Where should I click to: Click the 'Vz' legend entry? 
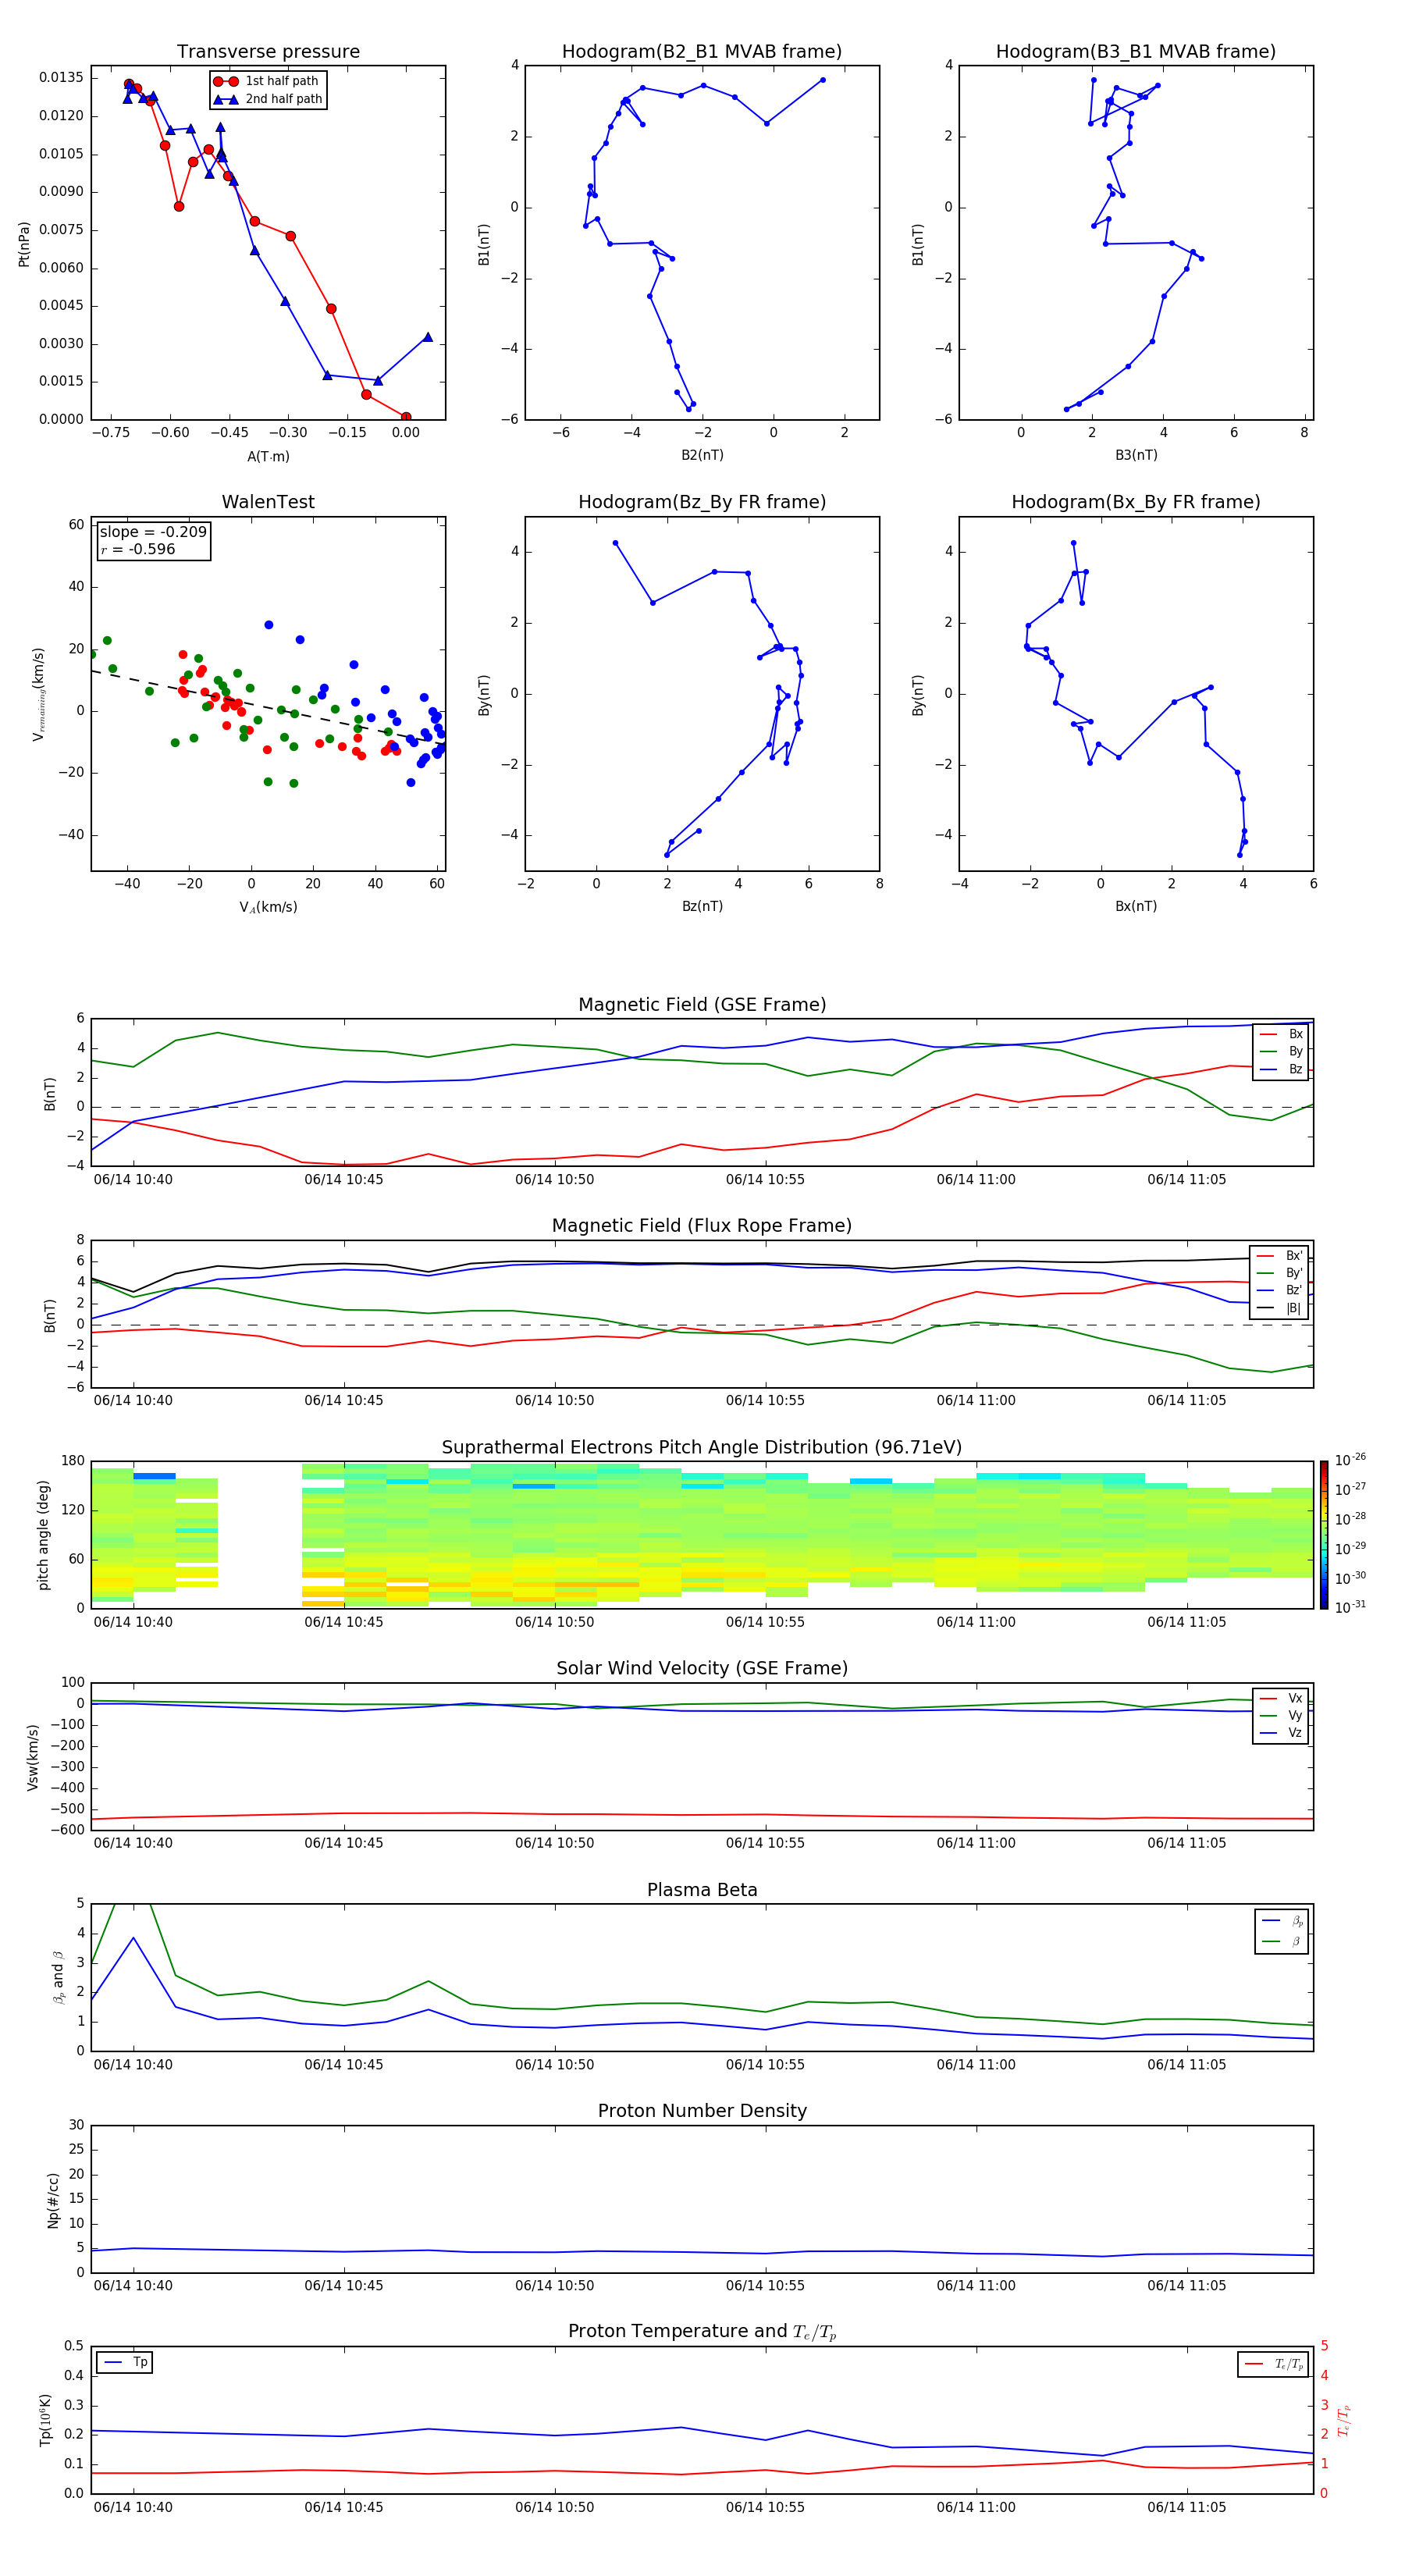point(1281,1733)
